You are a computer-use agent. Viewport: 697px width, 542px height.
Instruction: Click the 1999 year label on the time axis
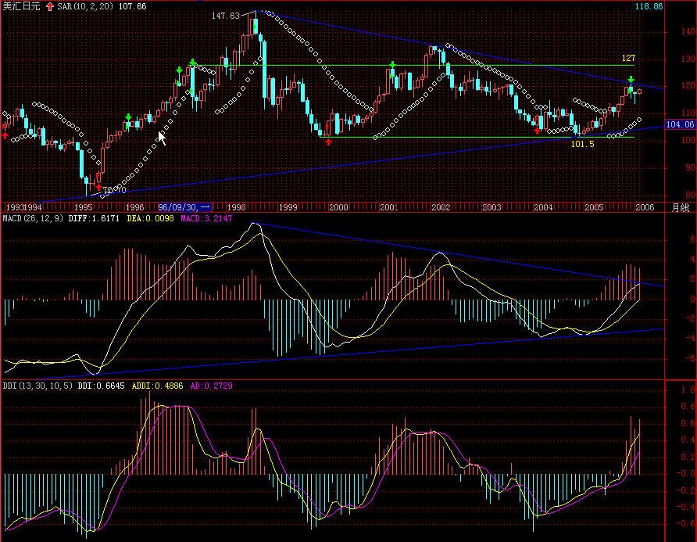click(288, 207)
